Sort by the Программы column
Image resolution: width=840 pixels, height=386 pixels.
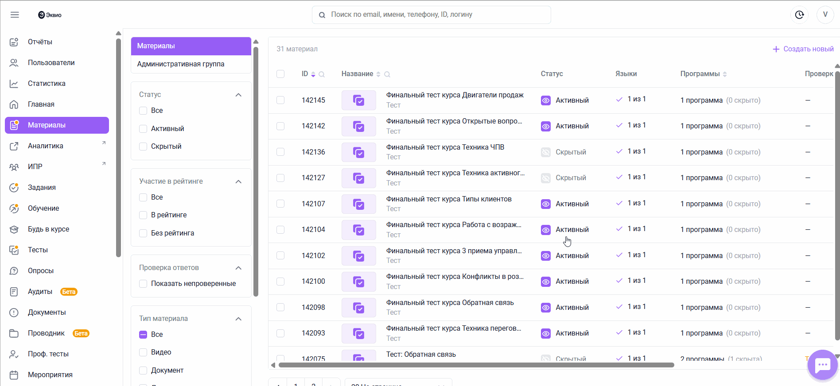coord(725,74)
